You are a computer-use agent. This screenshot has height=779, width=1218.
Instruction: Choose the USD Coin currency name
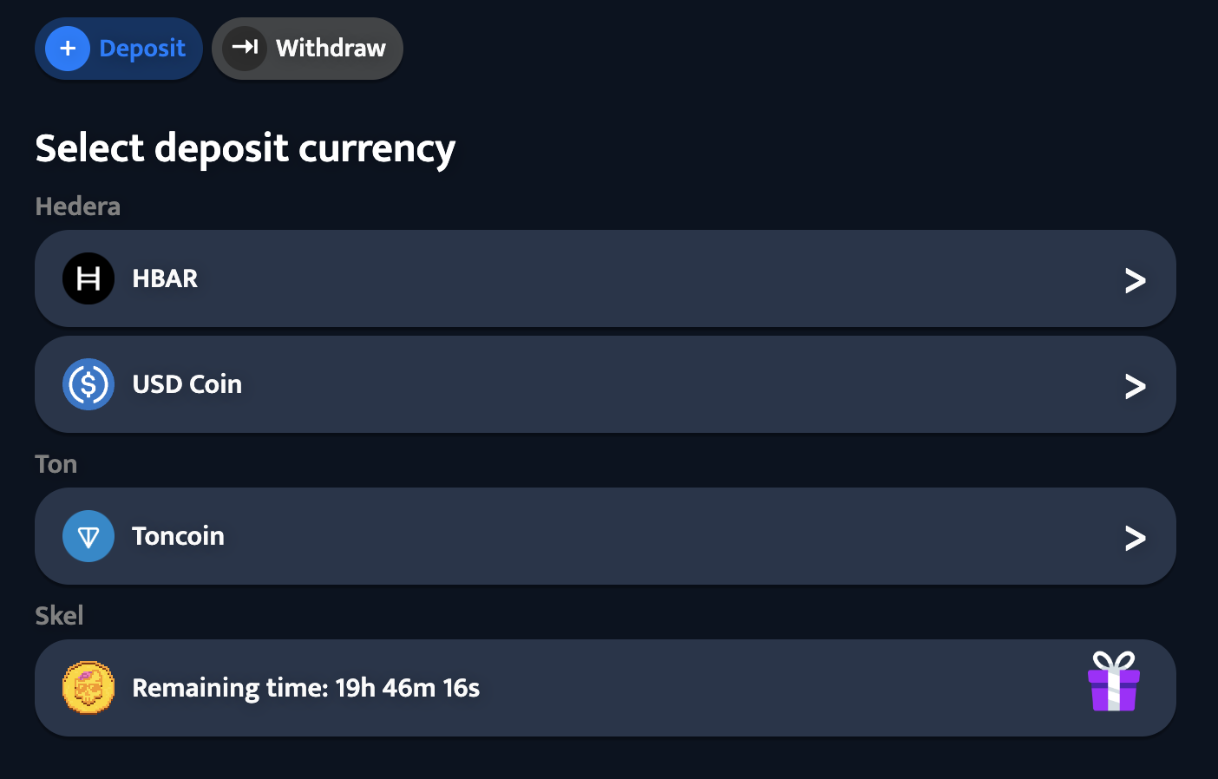pos(187,384)
